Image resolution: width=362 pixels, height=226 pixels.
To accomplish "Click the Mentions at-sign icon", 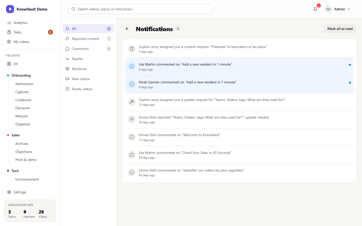I will pyautogui.click(x=67, y=69).
